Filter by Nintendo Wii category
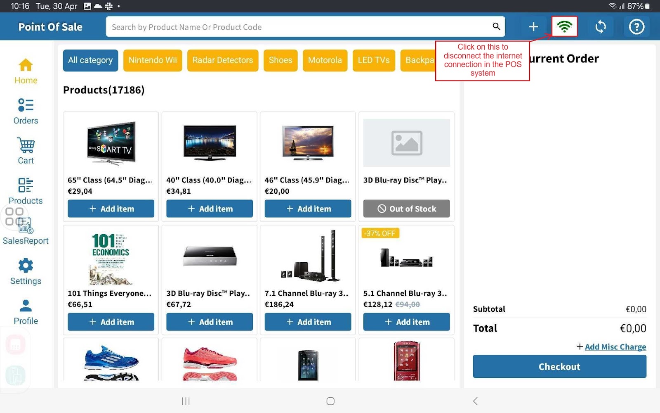 point(152,60)
